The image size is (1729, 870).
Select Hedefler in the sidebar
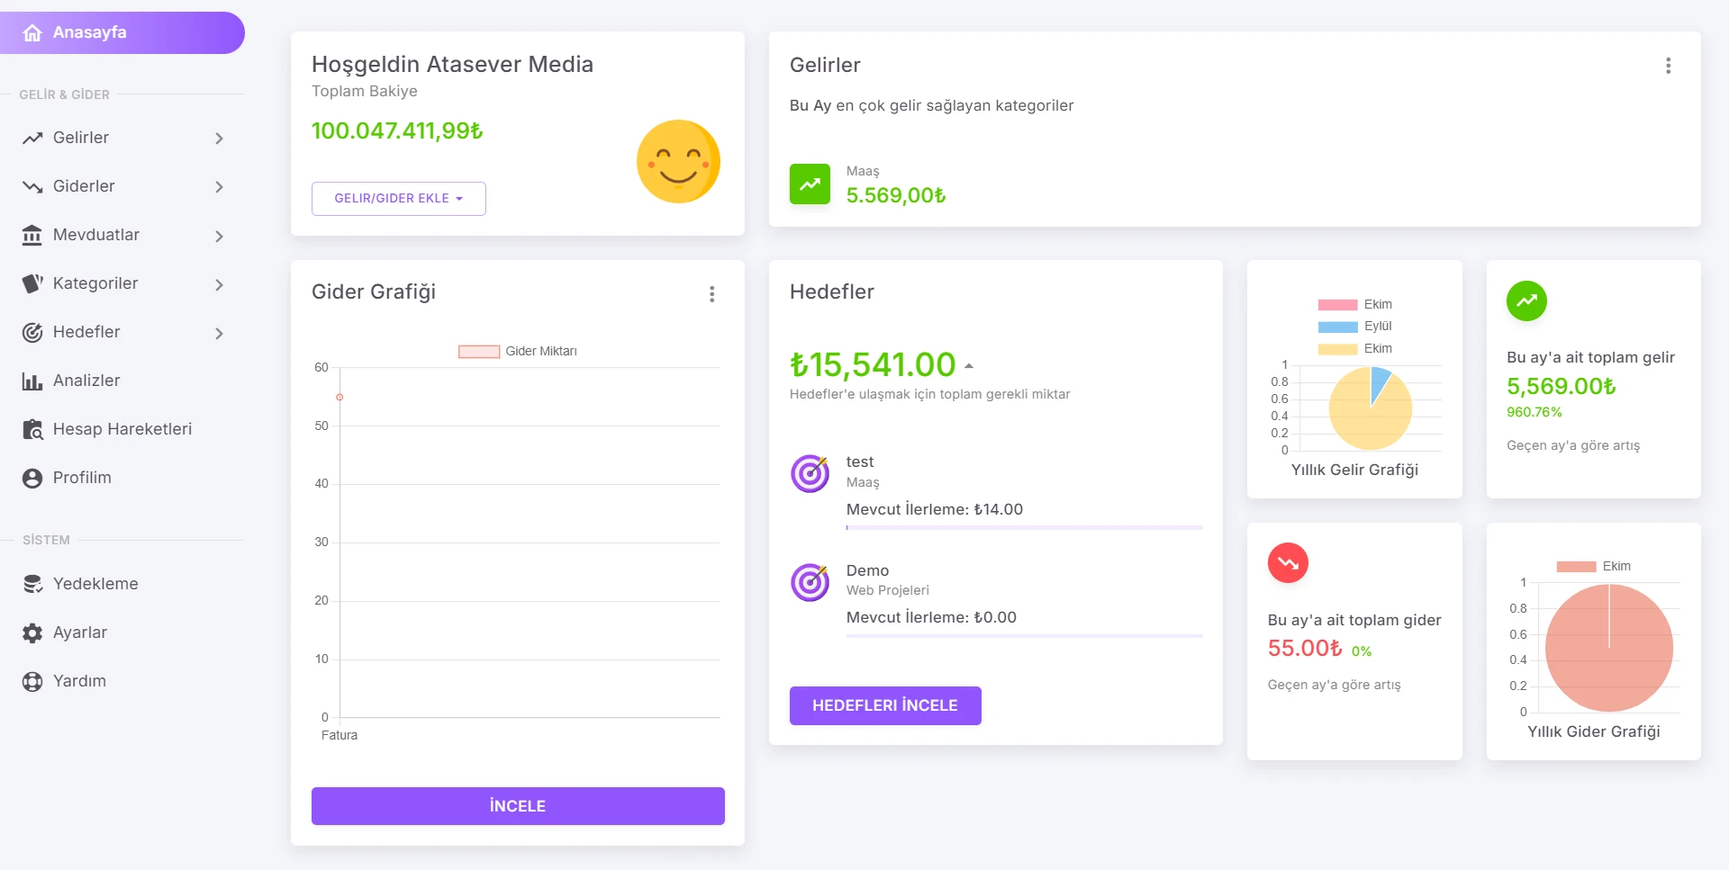coord(86,333)
